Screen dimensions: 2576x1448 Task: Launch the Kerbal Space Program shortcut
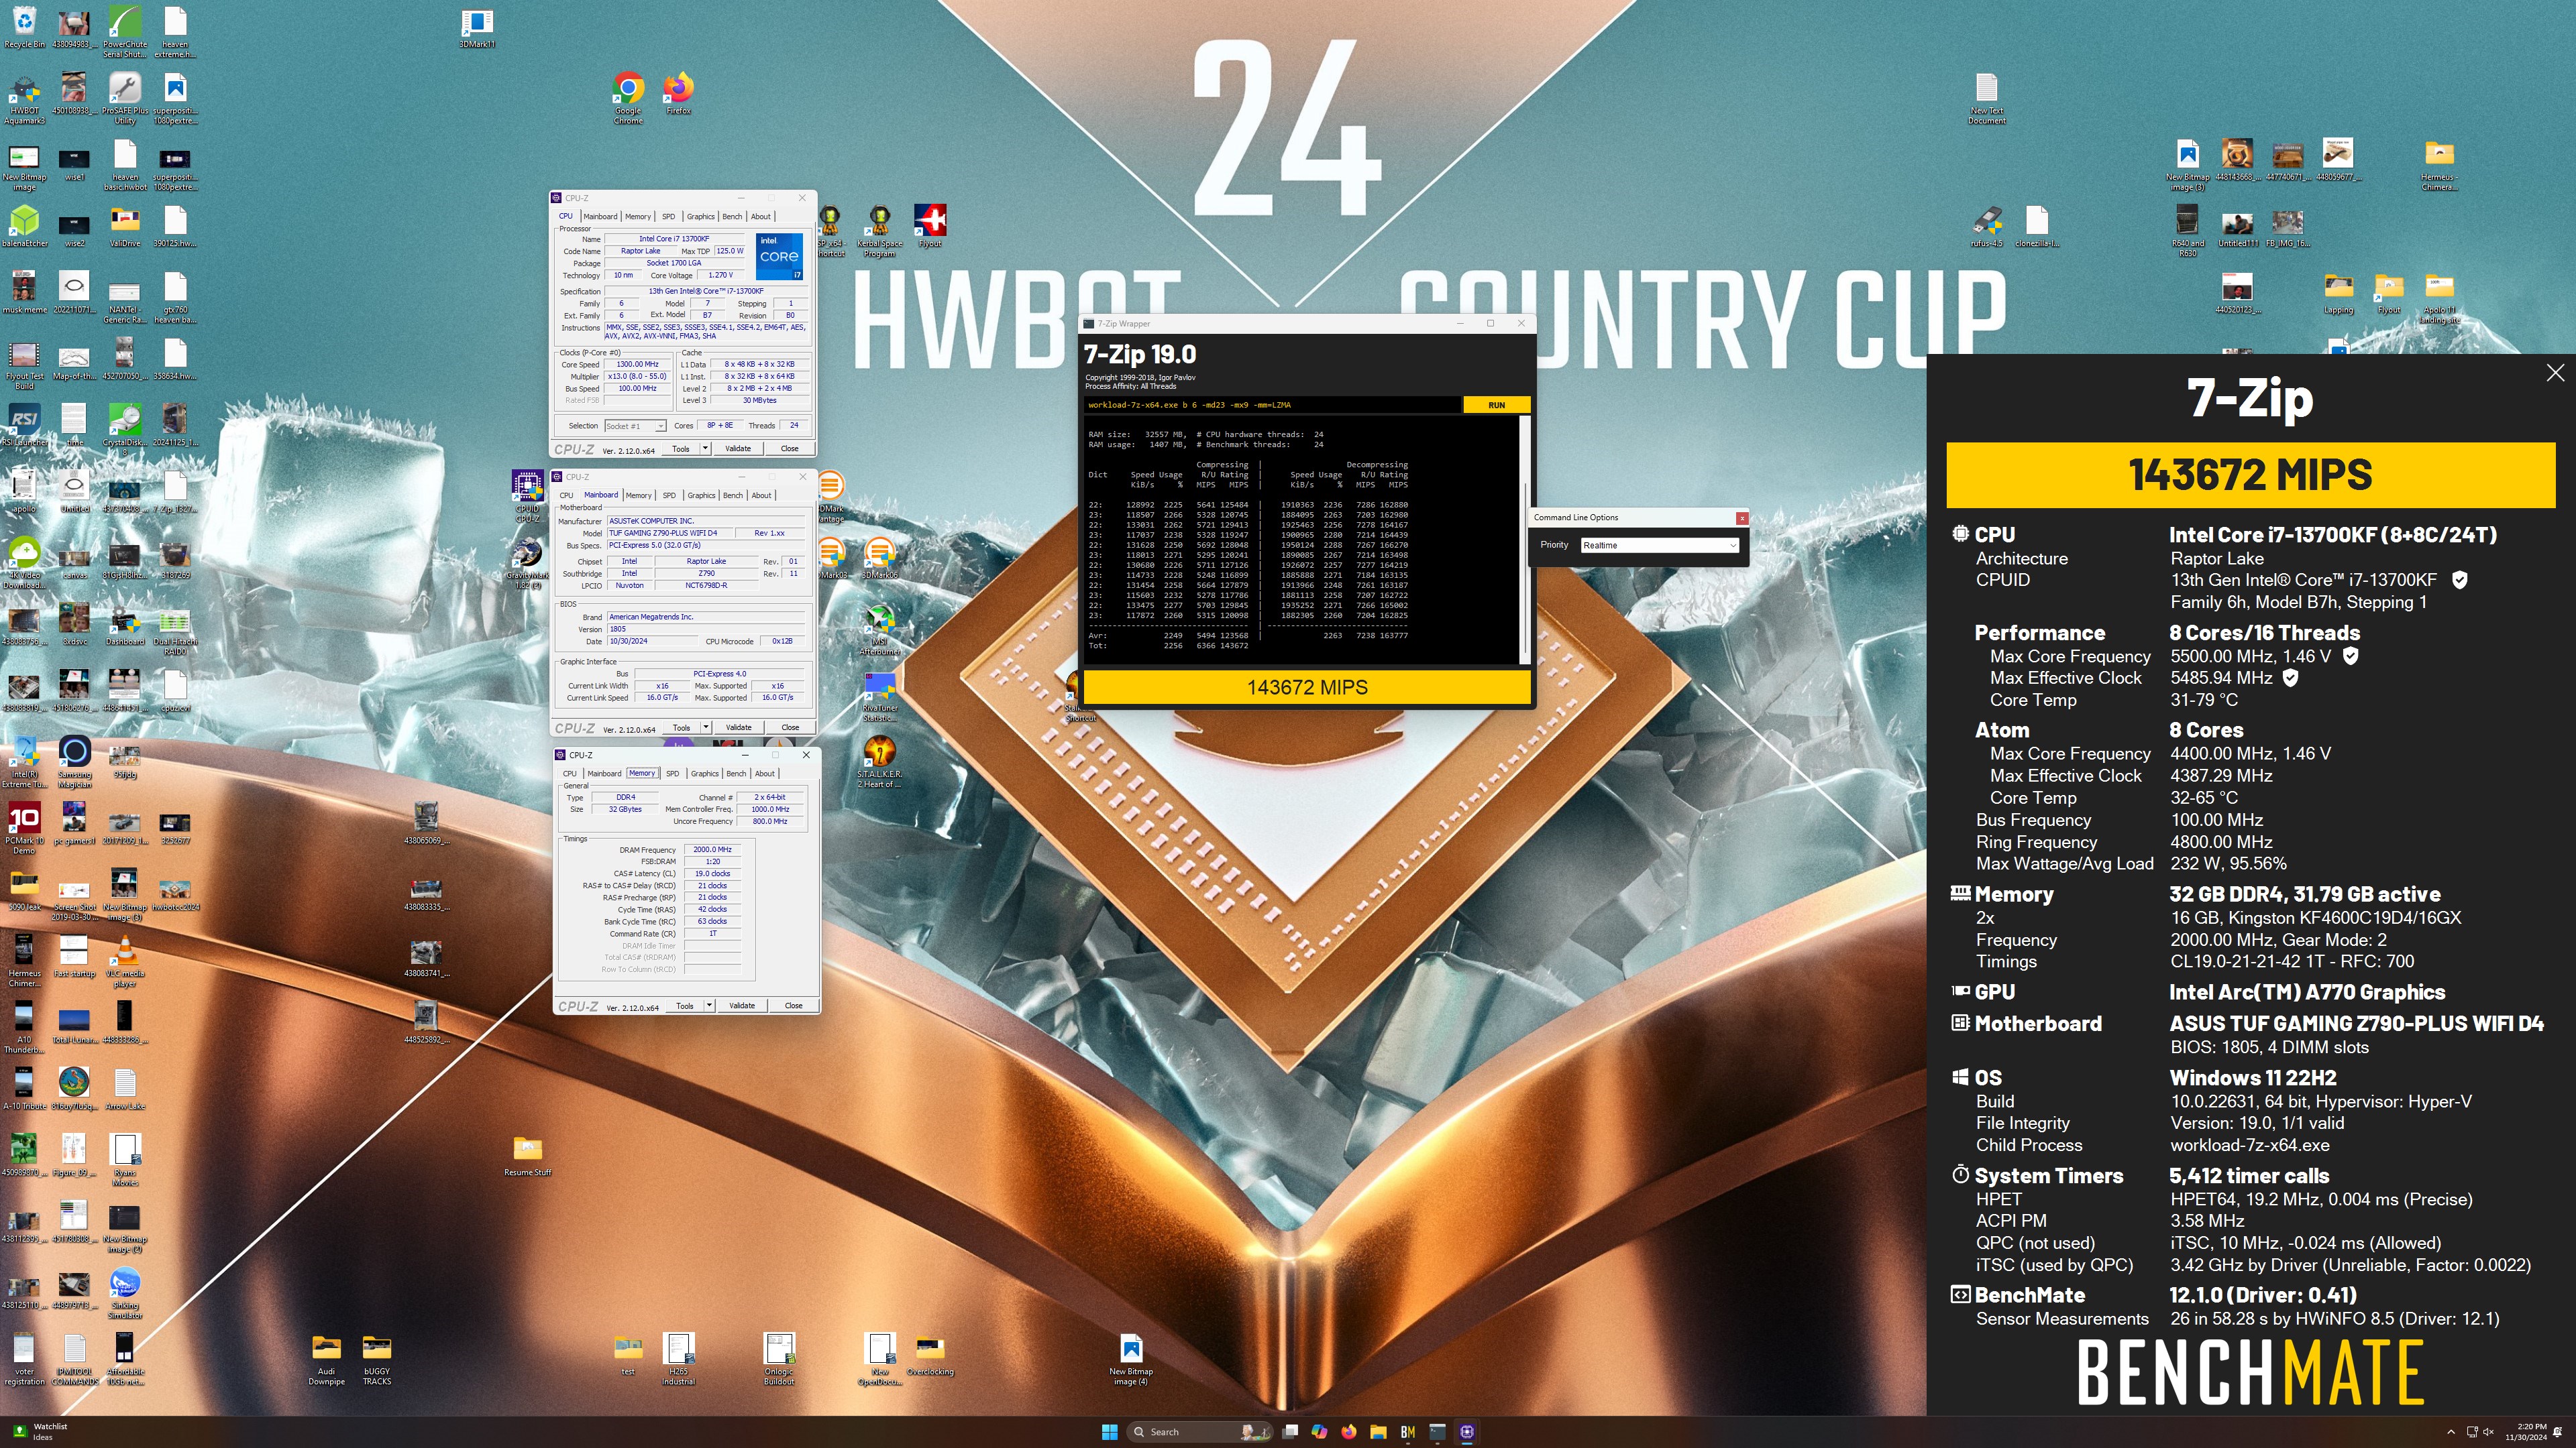(879, 232)
